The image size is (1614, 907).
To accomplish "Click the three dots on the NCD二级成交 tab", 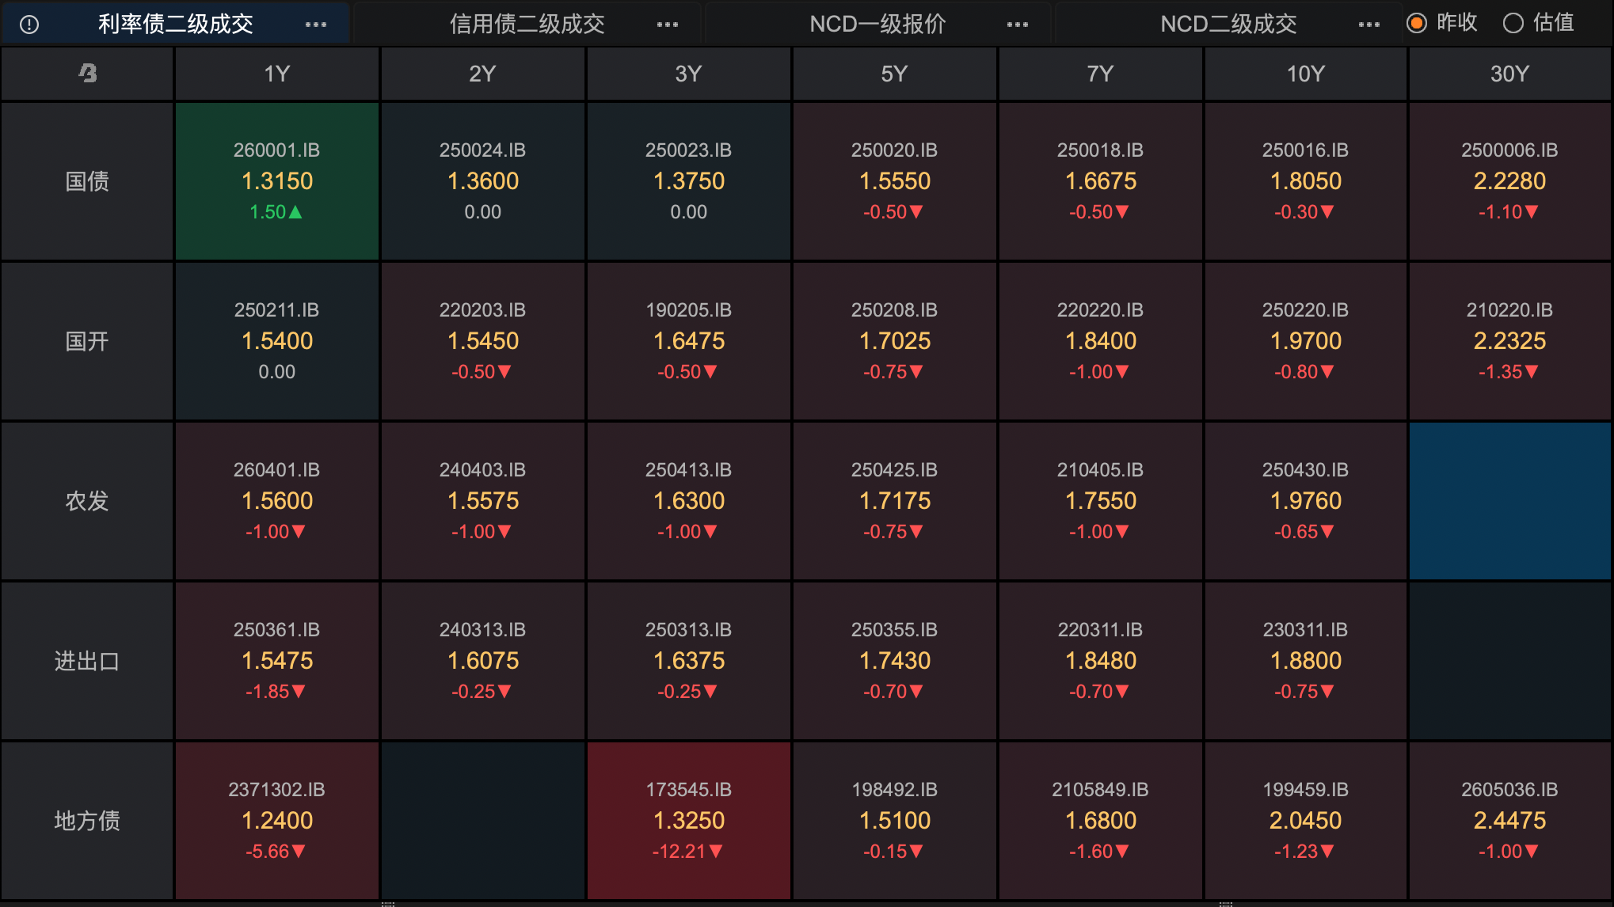I will click(x=1369, y=25).
